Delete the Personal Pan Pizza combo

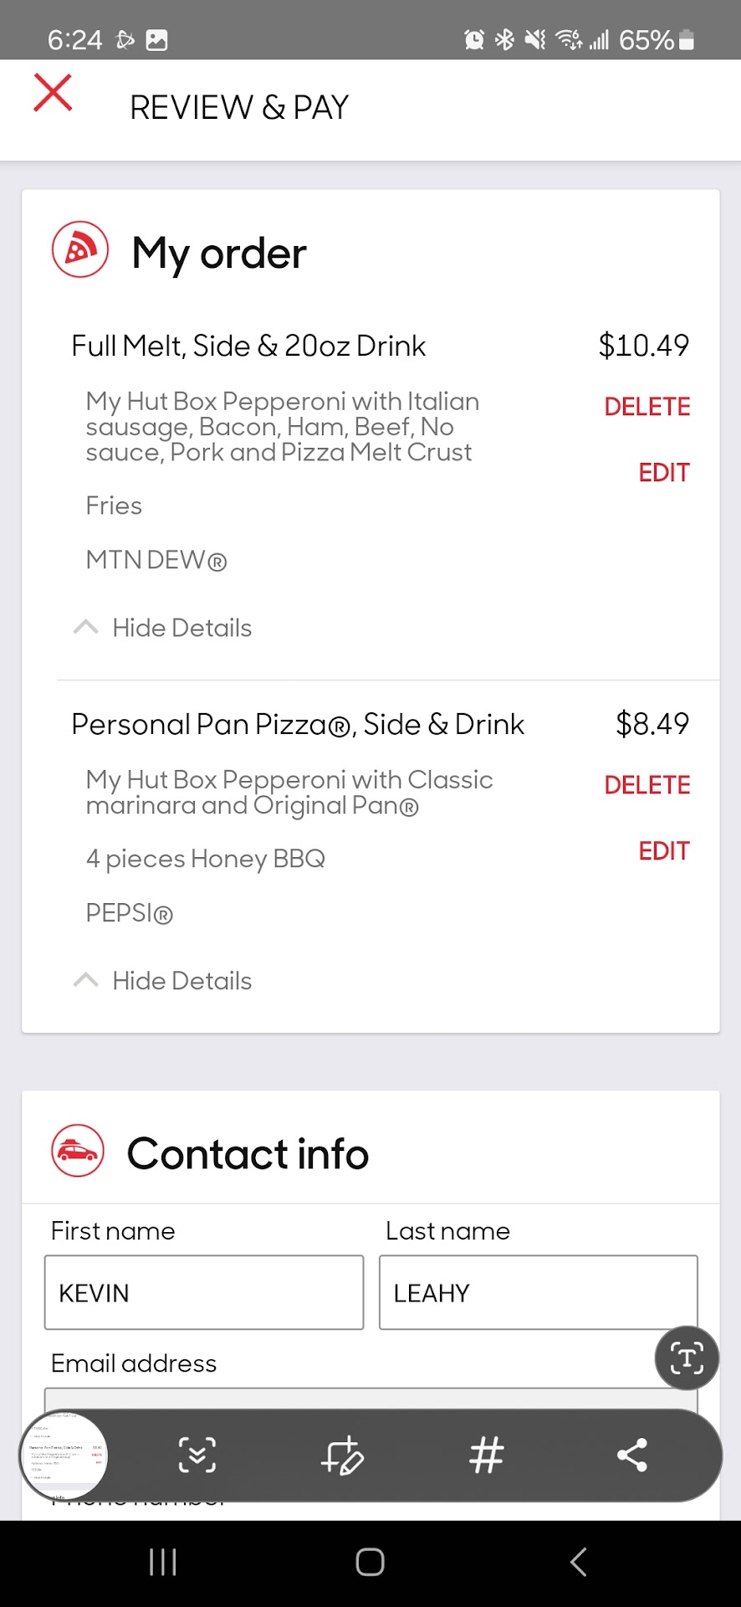tap(646, 785)
